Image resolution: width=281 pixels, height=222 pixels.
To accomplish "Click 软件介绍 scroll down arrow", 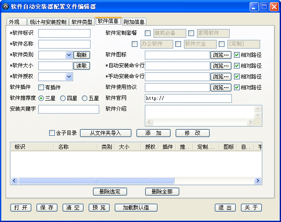I will [x=258, y=115].
